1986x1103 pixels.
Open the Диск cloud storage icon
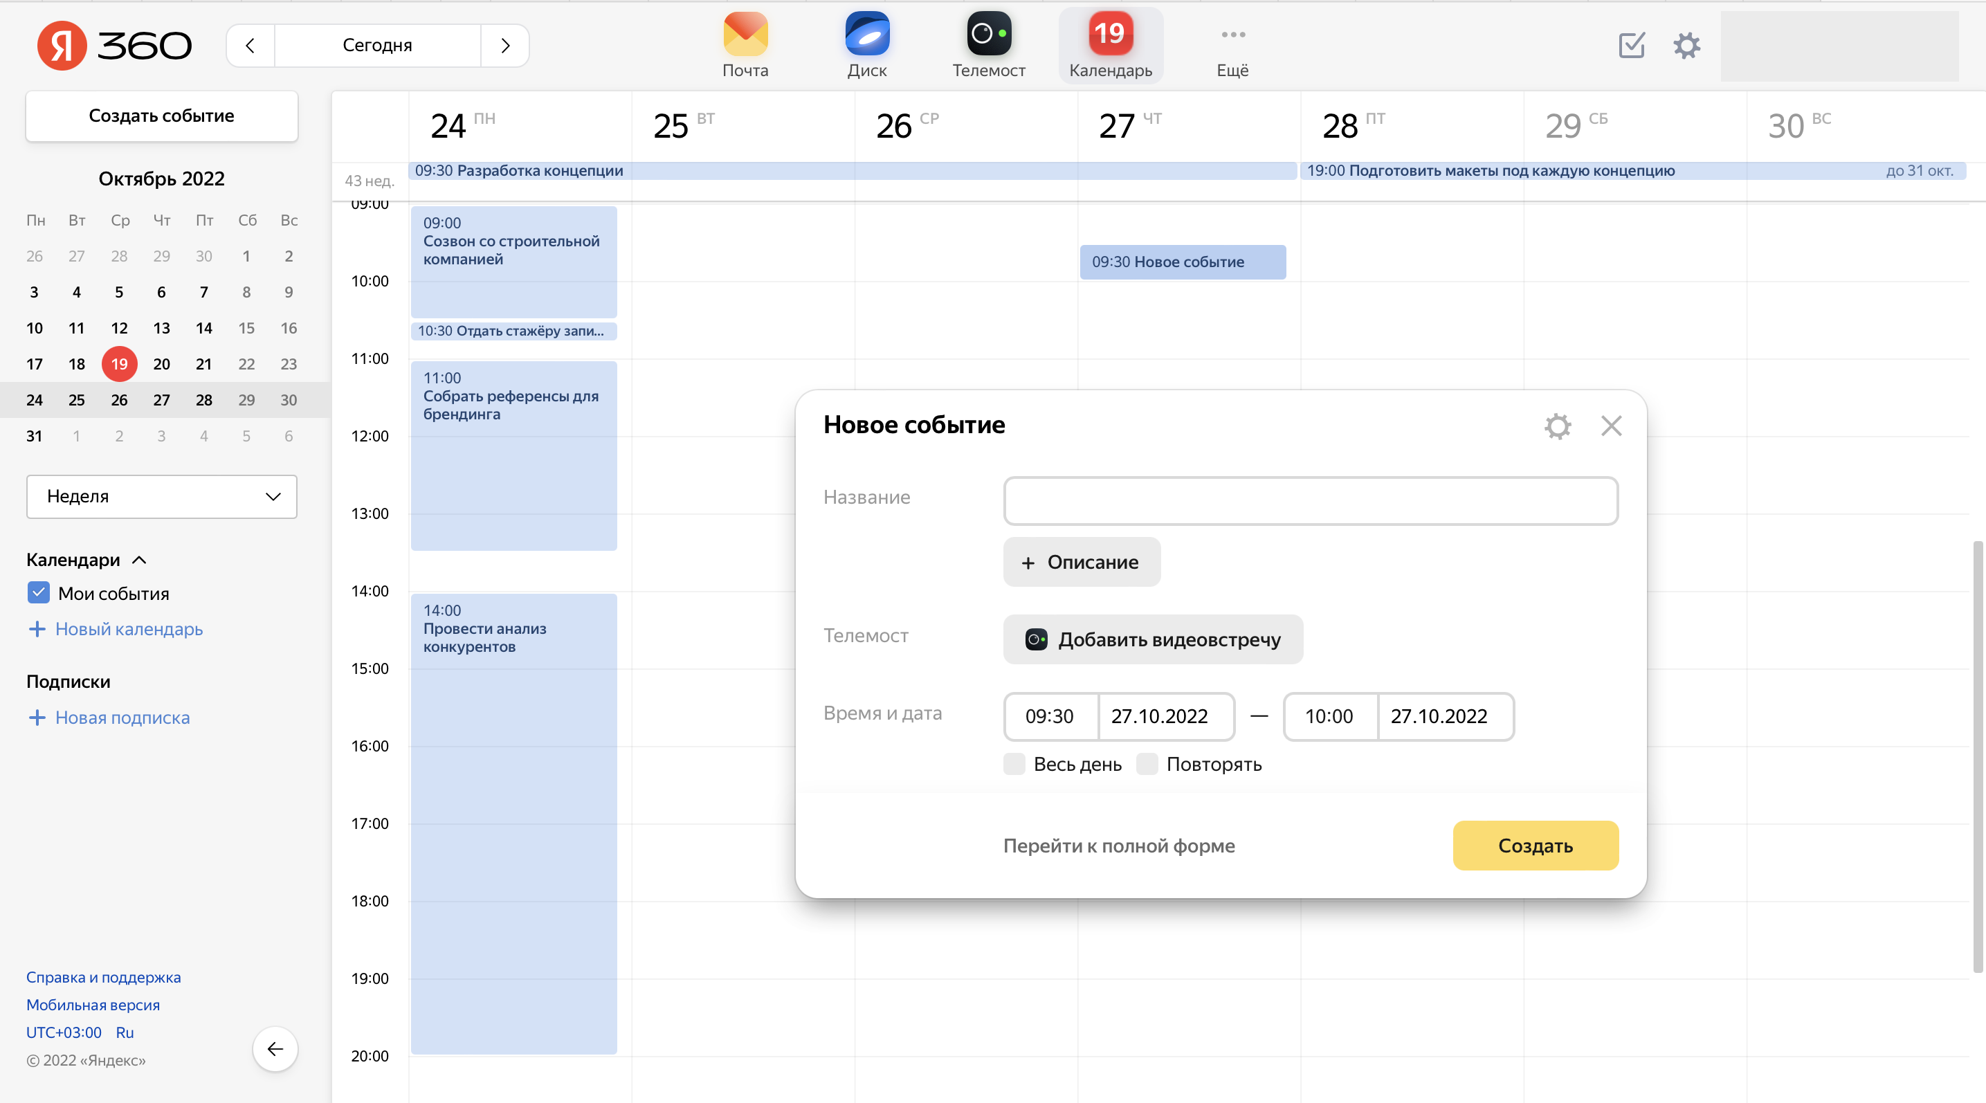pyautogui.click(x=866, y=35)
